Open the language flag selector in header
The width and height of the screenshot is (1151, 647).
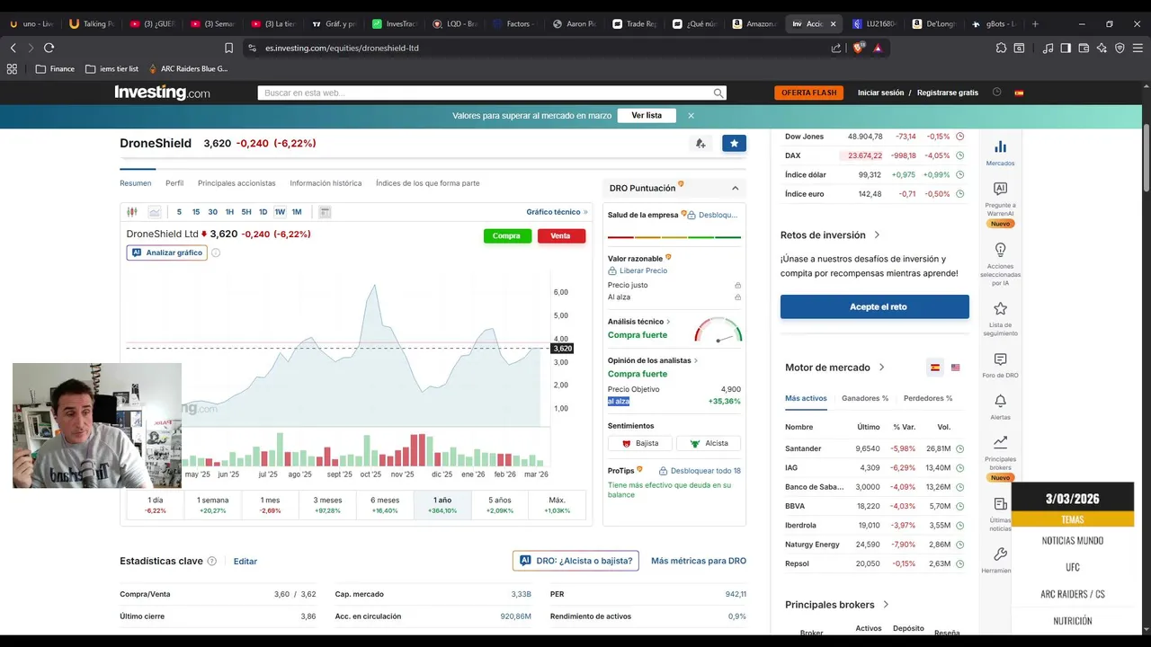point(1019,93)
